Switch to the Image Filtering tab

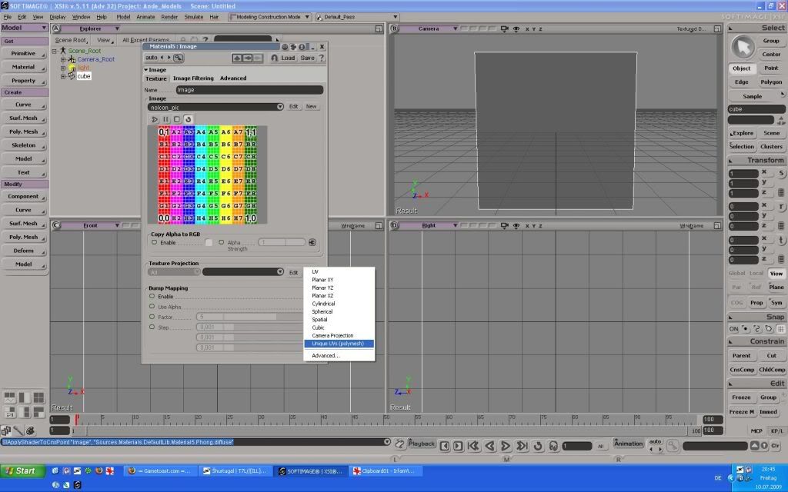[x=193, y=78]
